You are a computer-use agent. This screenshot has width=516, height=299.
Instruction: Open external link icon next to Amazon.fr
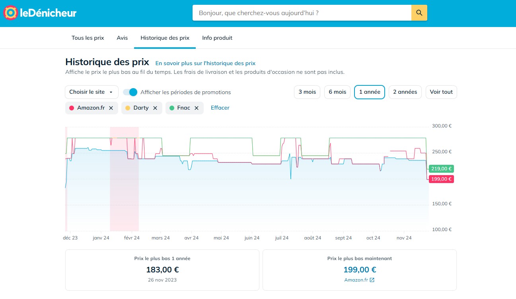coord(372,280)
